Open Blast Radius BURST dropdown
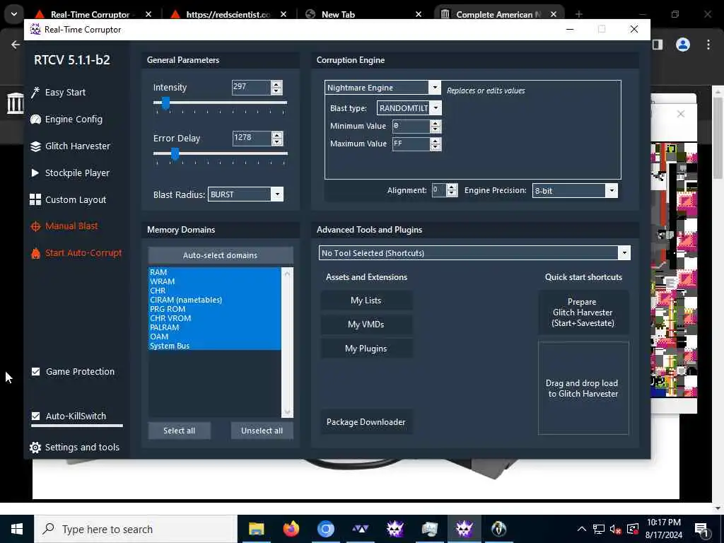Screen dimensions: 724x543 [277, 194]
